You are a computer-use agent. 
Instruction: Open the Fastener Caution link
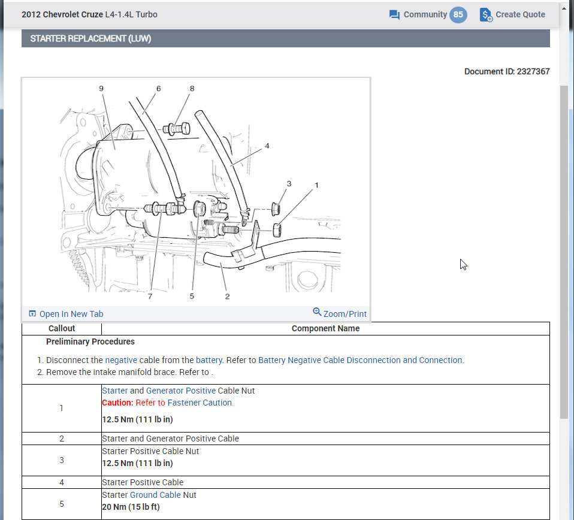[200, 403]
